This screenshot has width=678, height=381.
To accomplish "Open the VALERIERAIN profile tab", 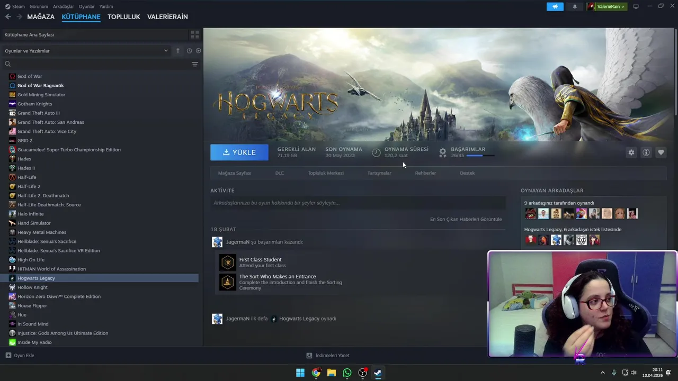I will [x=167, y=17].
